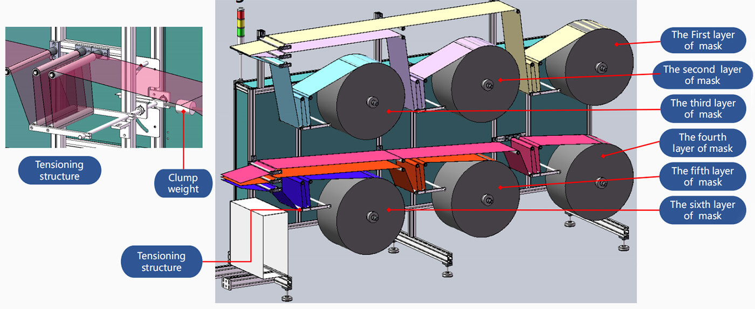
Task: Click 'The fourth layer of mask' label
Action: click(703, 142)
